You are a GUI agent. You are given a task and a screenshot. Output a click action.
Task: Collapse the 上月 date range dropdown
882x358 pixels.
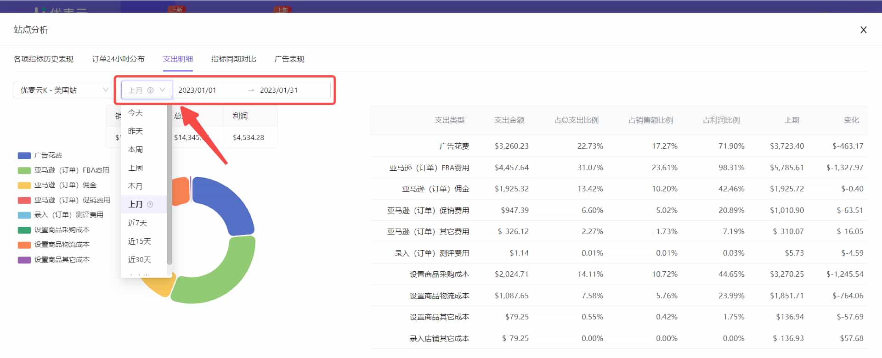[147, 90]
